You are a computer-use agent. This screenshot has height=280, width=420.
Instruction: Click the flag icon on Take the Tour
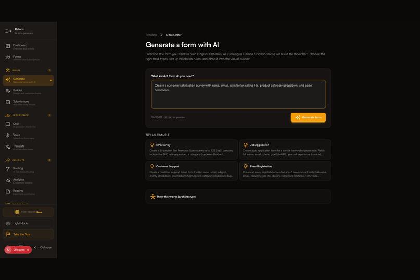pos(8,234)
